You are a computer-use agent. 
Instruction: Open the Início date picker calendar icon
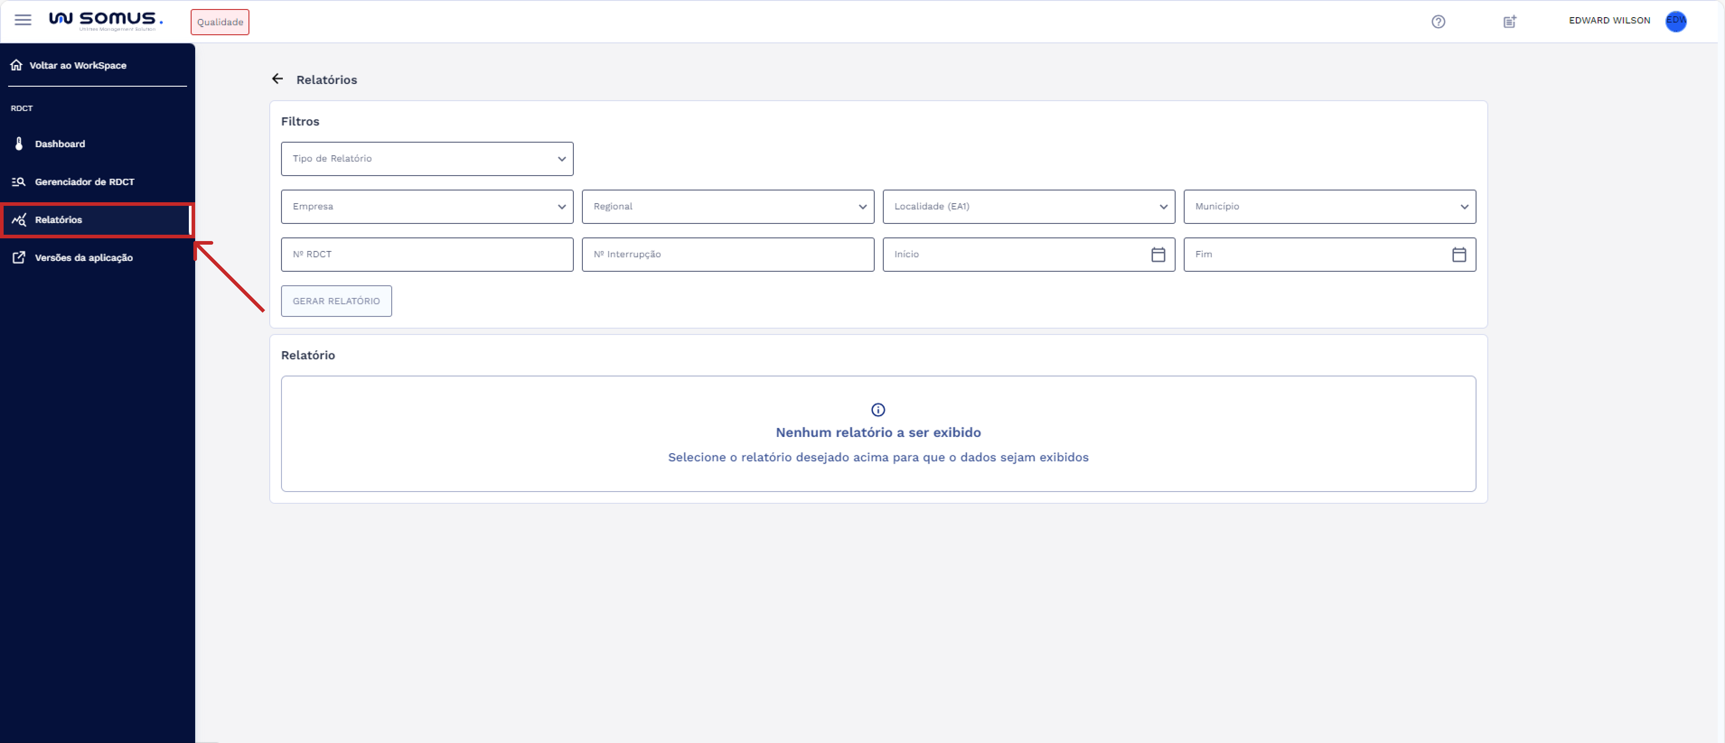tap(1158, 254)
